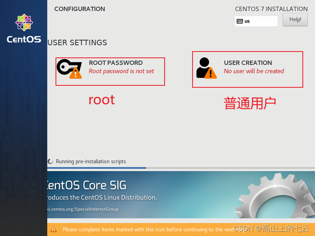Click the centos.org SpecialInterestGroup link in banner
315x236 pixels.
pos(83,209)
